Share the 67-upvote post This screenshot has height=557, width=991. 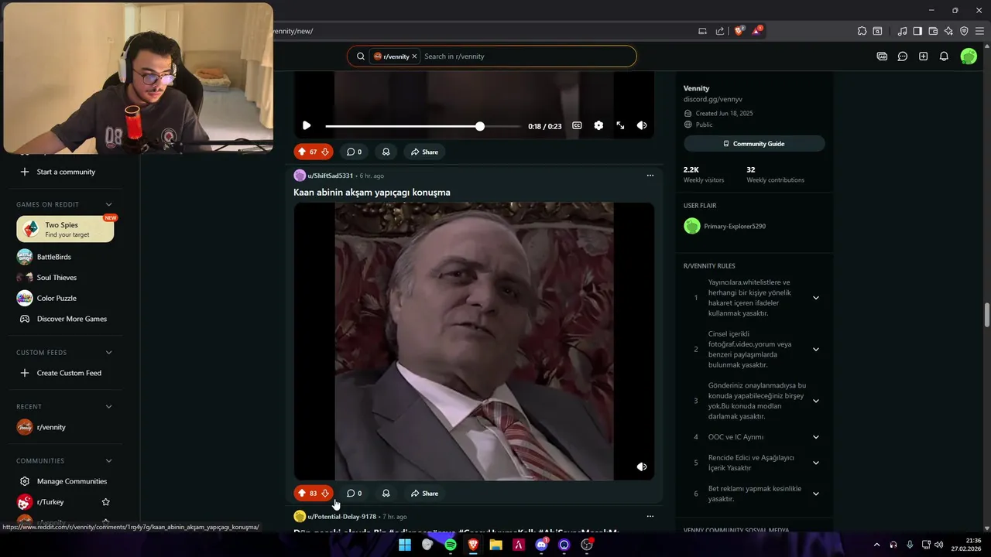tap(424, 152)
